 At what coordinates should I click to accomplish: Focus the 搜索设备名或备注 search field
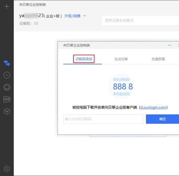(x=141, y=21)
